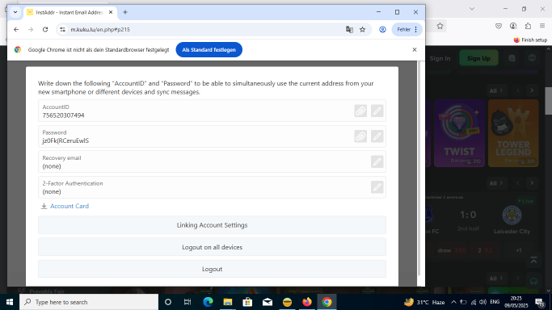Edit the Password with the pencil icon

[x=377, y=136]
